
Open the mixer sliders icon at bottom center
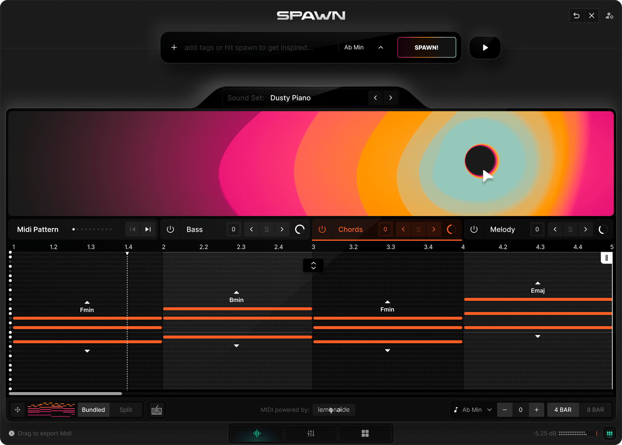[x=311, y=433]
